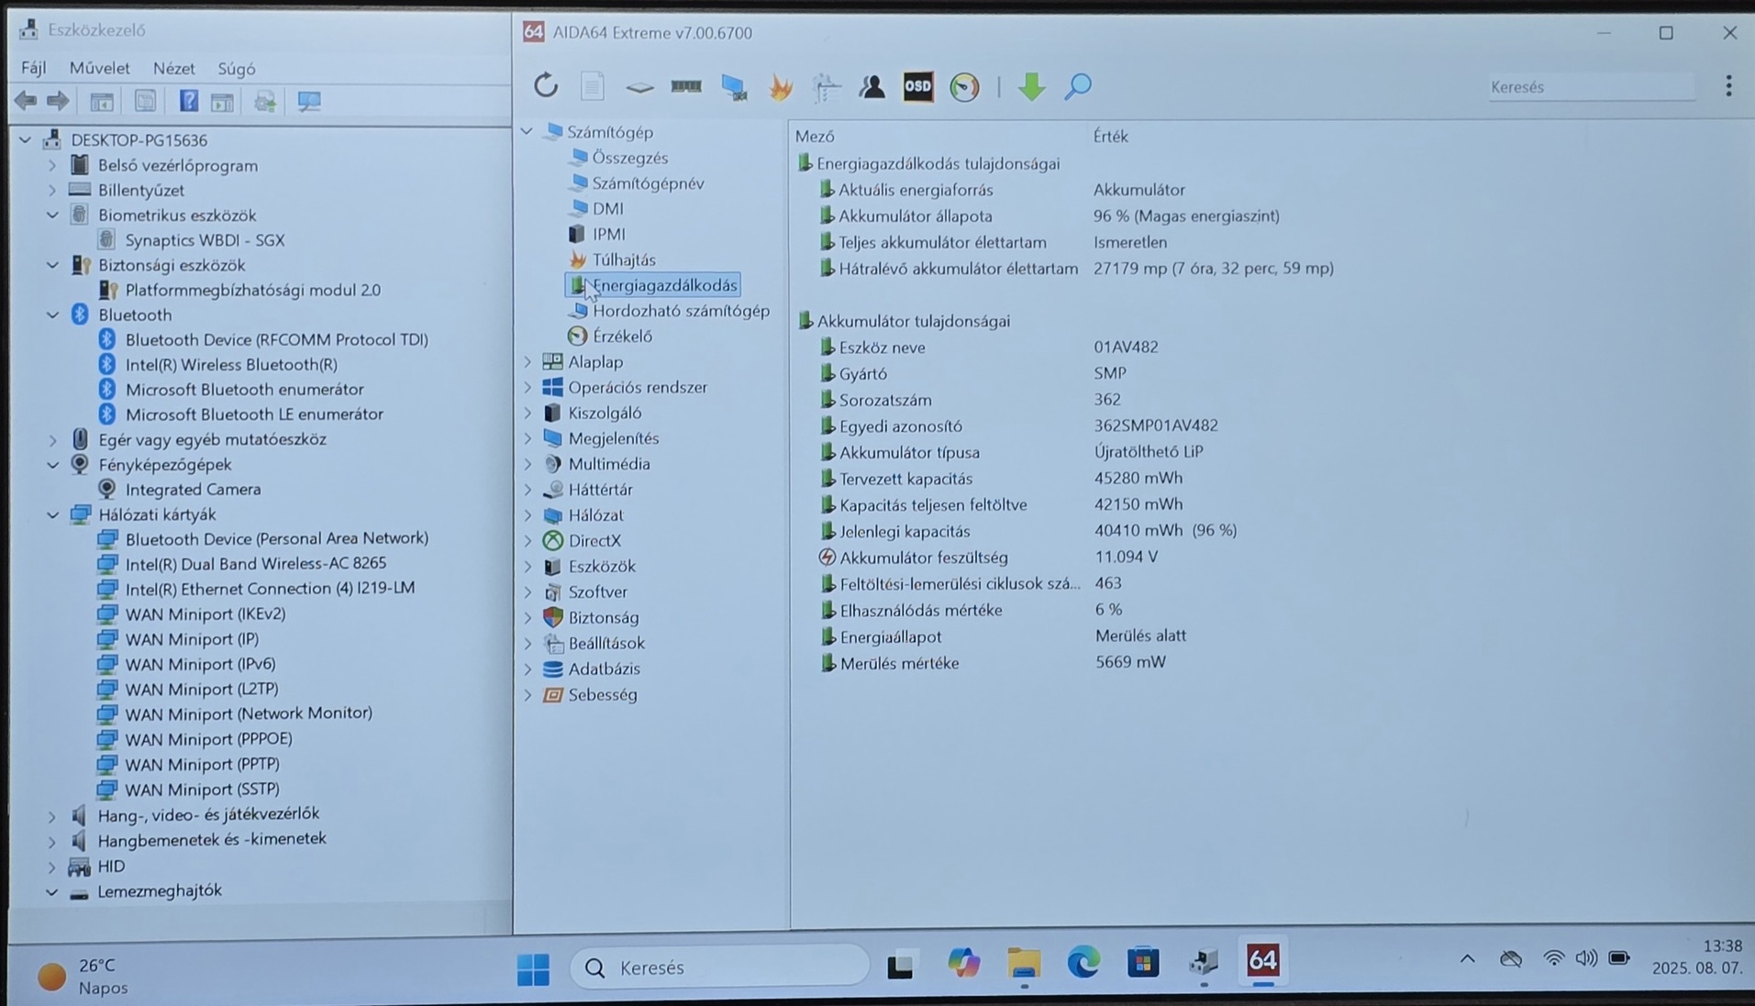Image resolution: width=1755 pixels, height=1006 pixels.
Task: Open the weather widget showing 26°C
Action: [x=83, y=976]
